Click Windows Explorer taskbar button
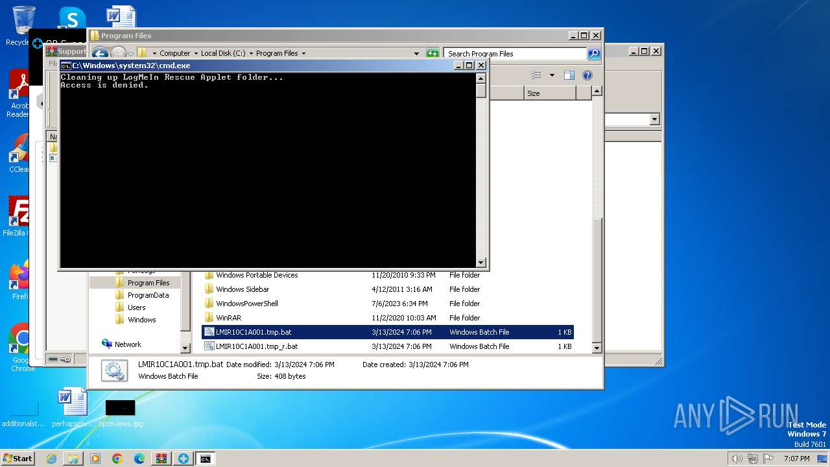Image resolution: width=830 pixels, height=467 pixels. point(73,459)
